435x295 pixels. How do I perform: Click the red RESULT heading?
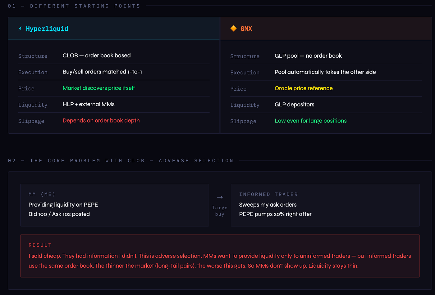40,245
